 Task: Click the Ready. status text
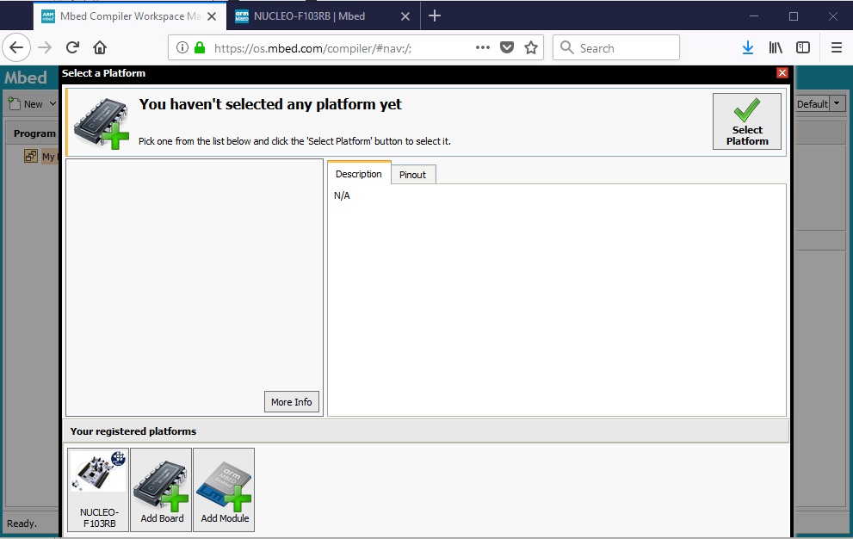(22, 524)
